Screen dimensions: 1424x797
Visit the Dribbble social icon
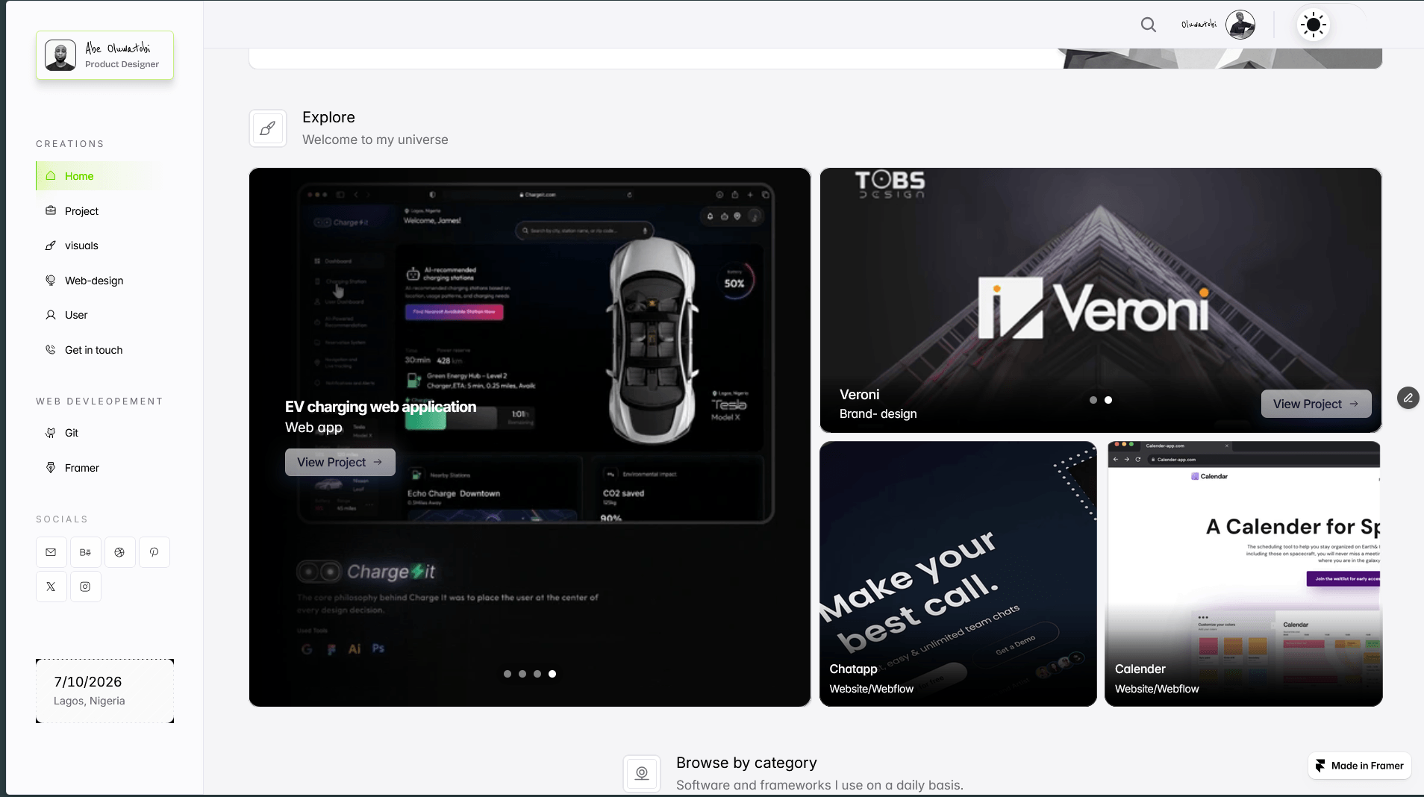[119, 552]
